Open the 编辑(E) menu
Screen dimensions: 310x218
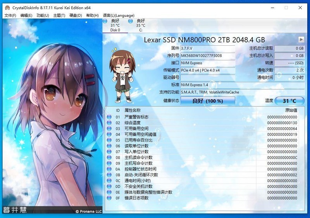click(x=26, y=15)
